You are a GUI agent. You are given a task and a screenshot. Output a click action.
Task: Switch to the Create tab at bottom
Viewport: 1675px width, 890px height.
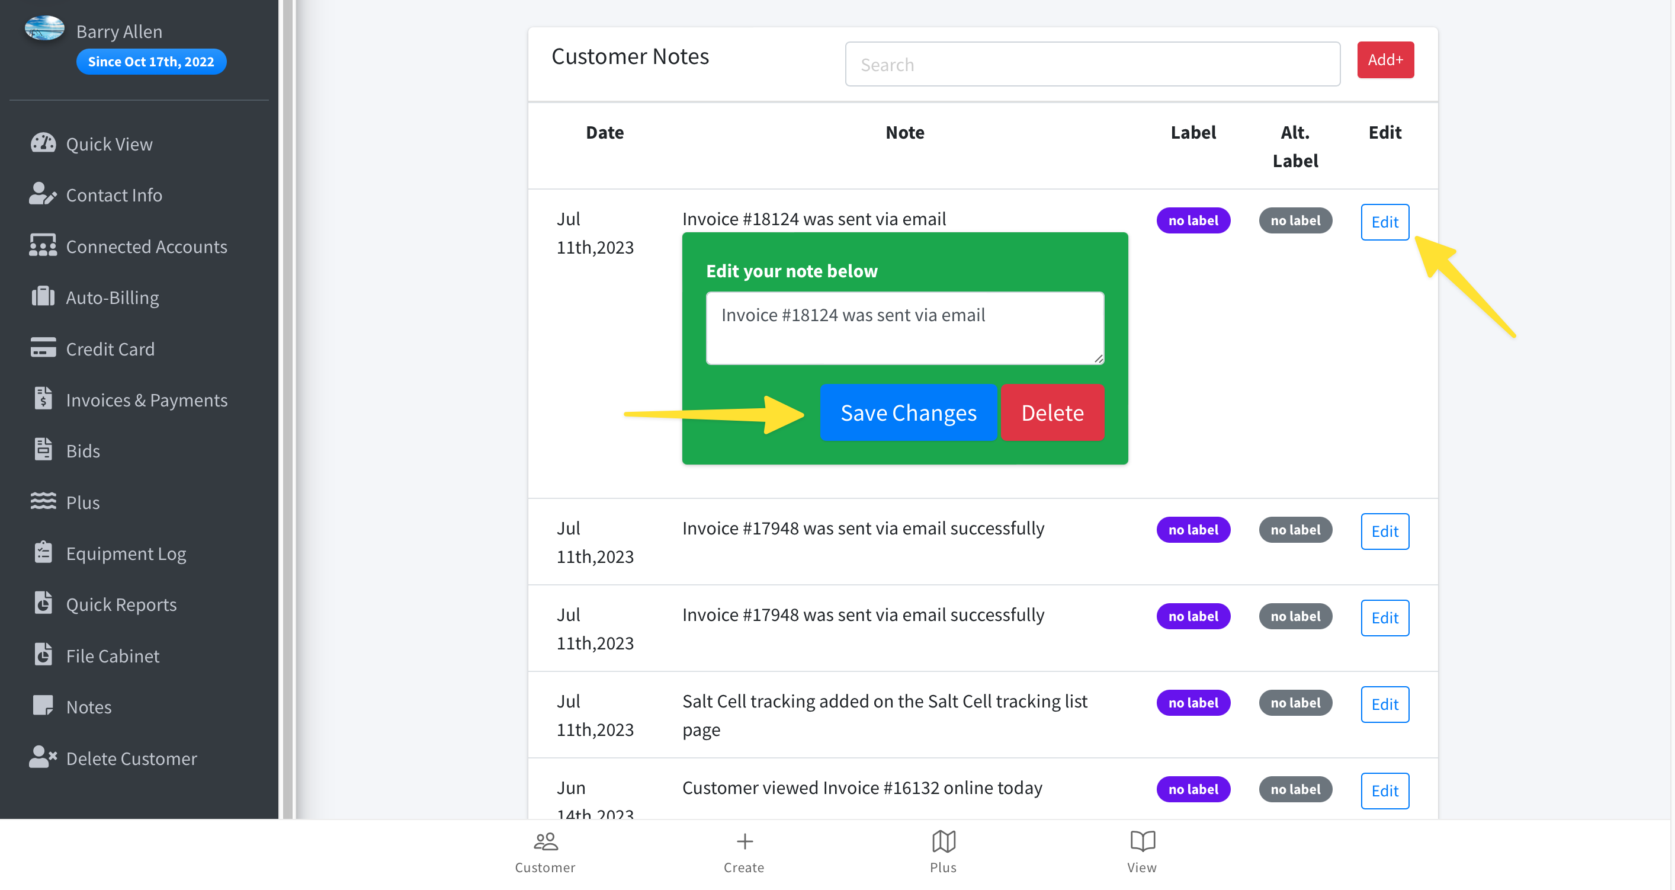click(x=744, y=852)
